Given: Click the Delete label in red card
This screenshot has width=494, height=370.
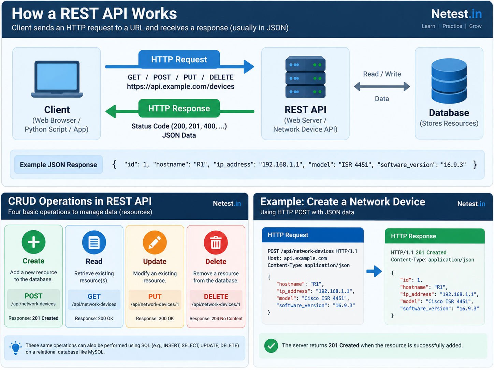Looking at the screenshot, I should pyautogui.click(x=216, y=262).
